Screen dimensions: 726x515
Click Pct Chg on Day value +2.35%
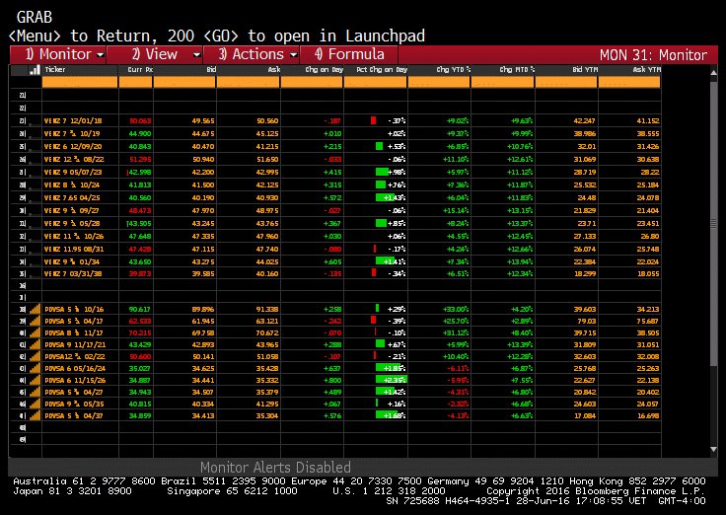pyautogui.click(x=397, y=380)
